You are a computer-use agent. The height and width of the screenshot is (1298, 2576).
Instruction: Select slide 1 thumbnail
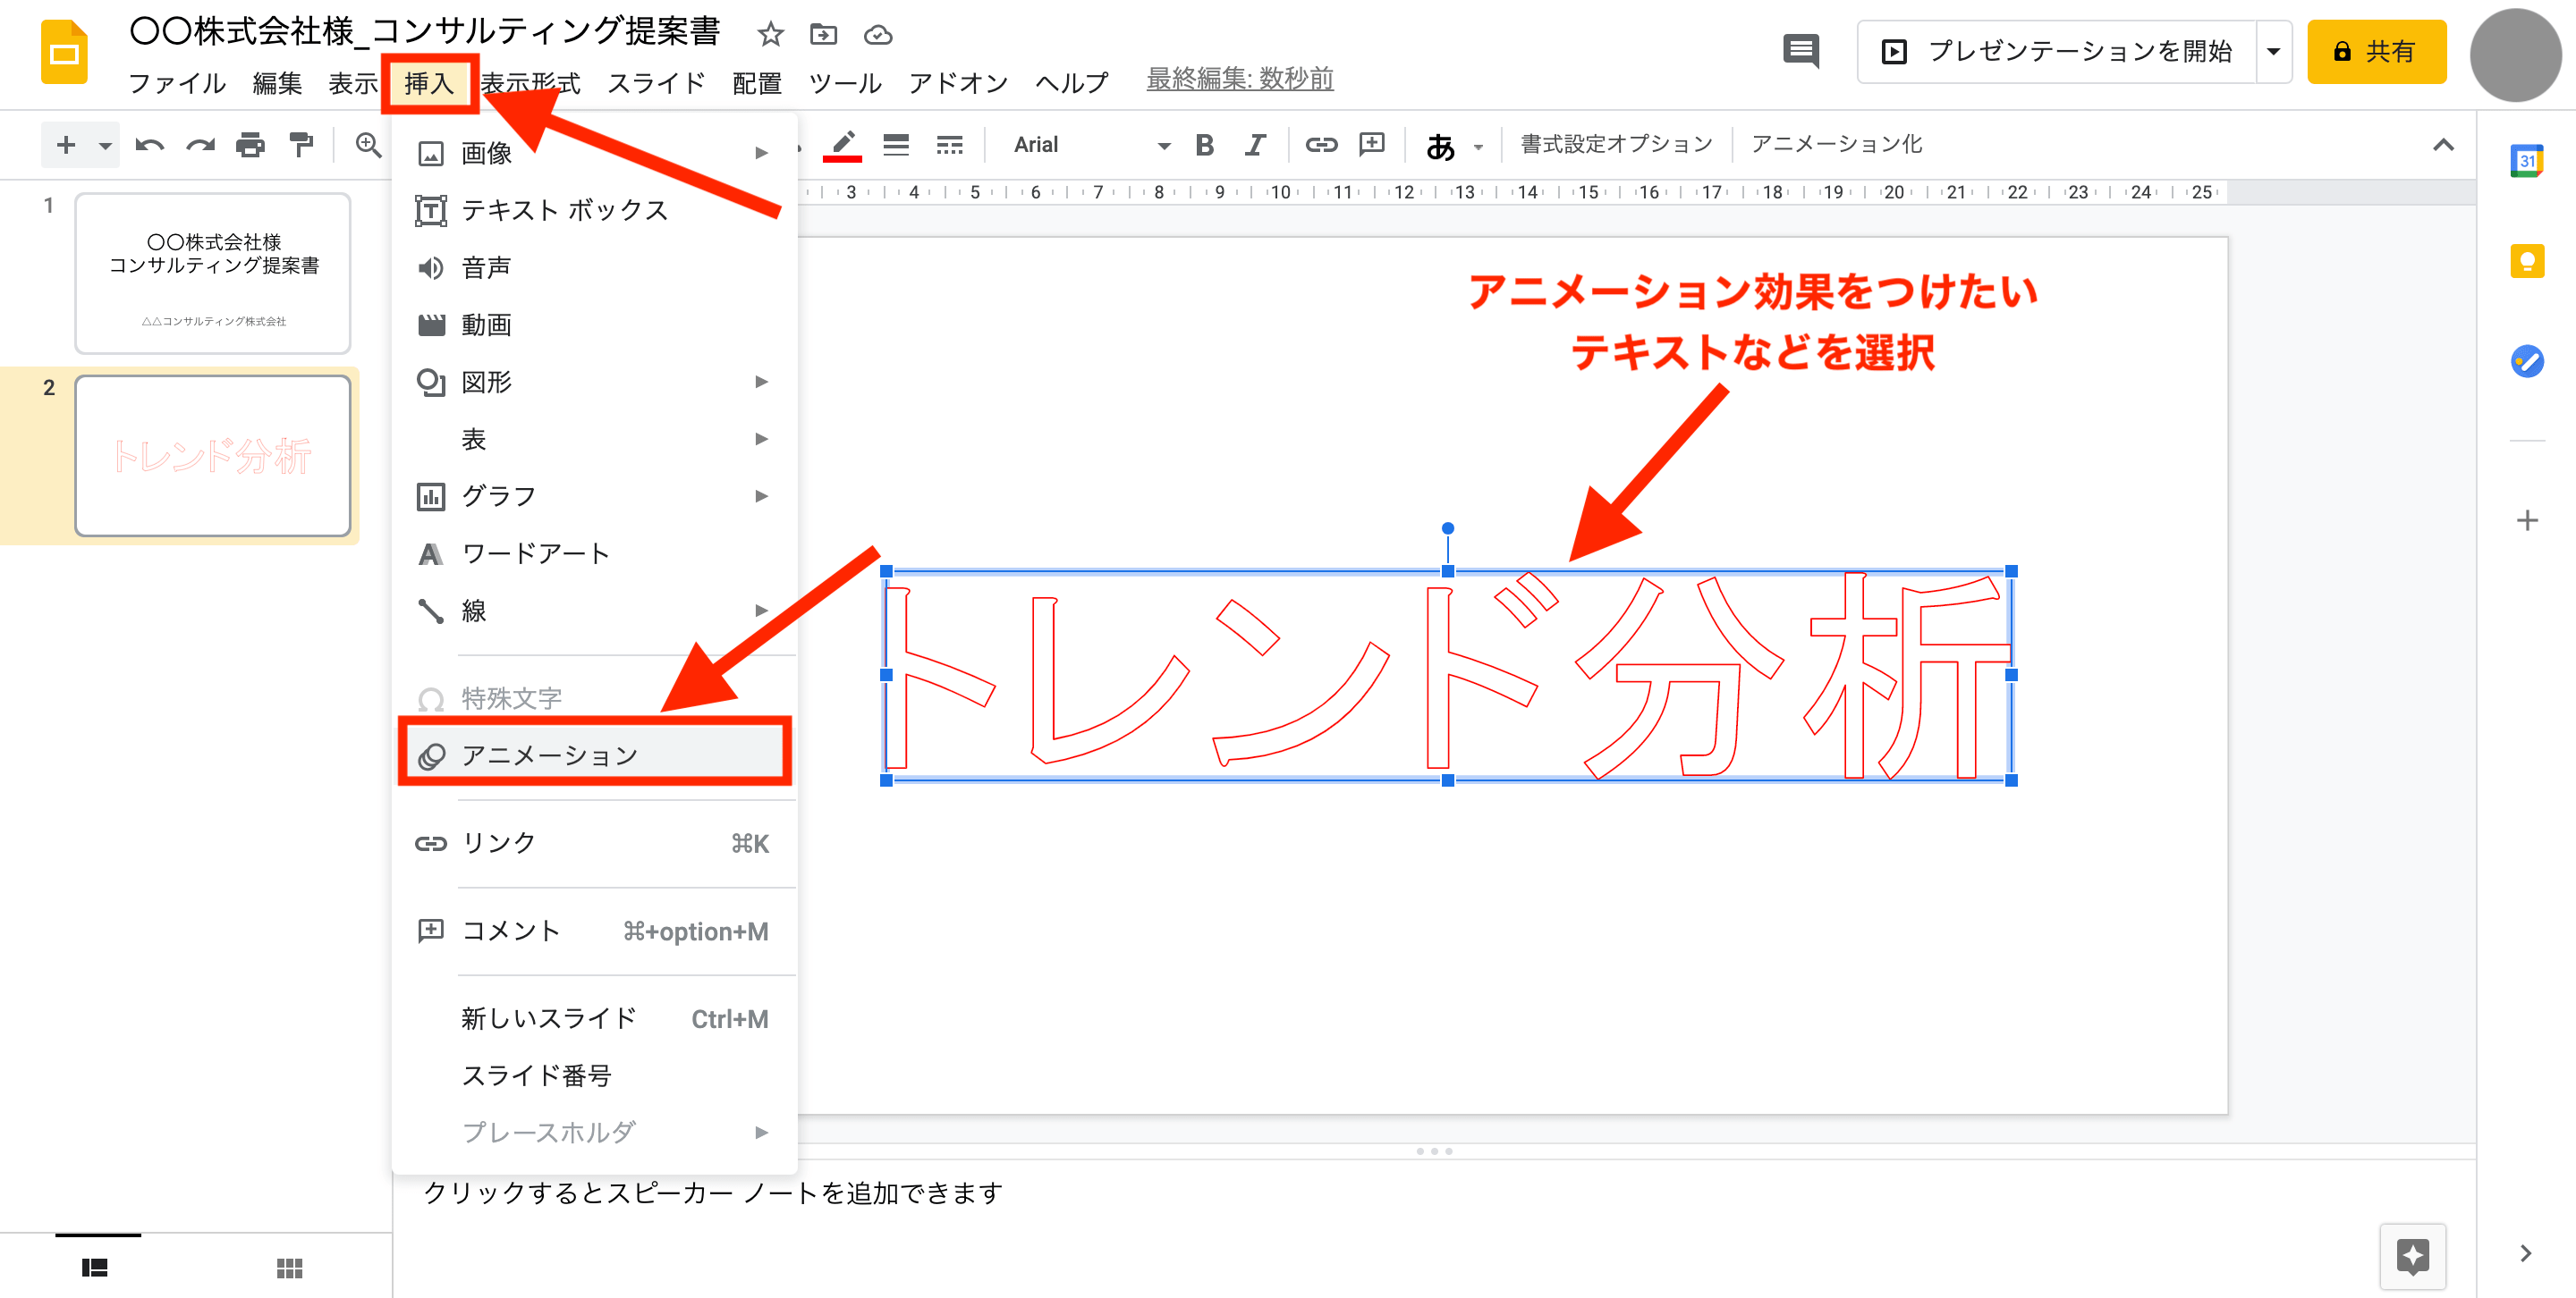(x=213, y=273)
